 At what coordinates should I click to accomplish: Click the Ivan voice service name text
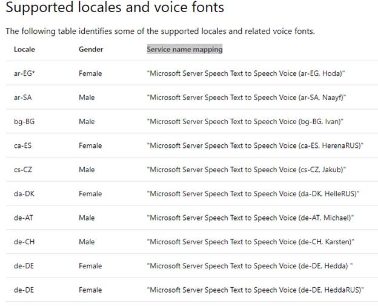point(245,122)
